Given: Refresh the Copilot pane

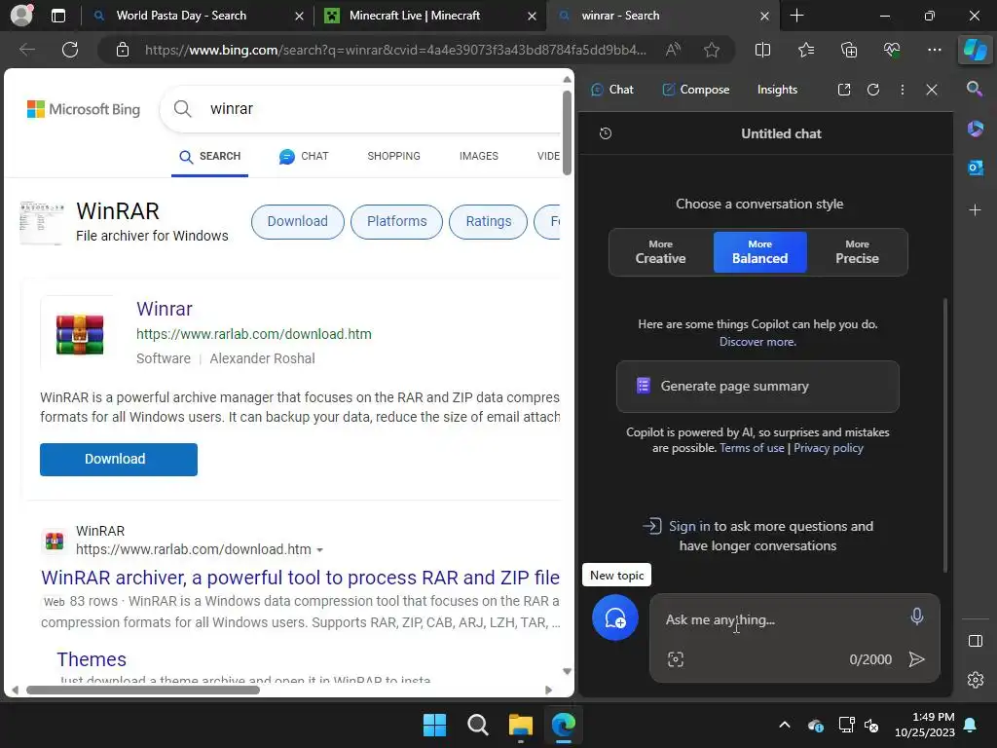Looking at the screenshot, I should click(x=873, y=90).
